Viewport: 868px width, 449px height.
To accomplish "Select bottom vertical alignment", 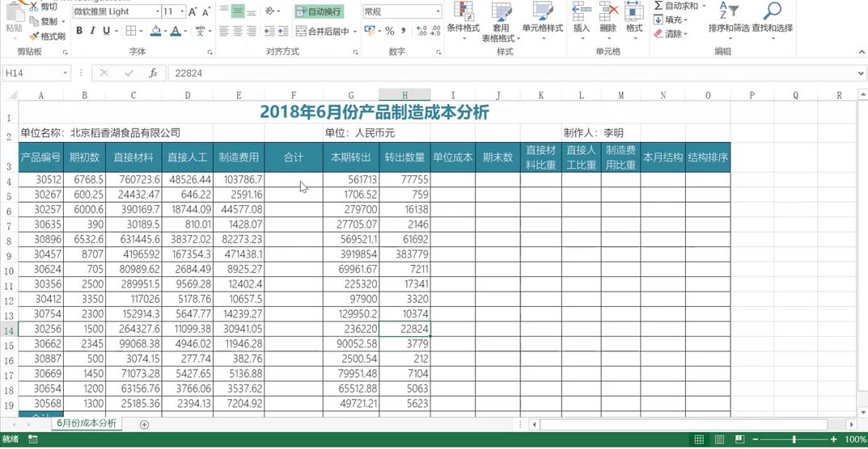I will point(252,11).
